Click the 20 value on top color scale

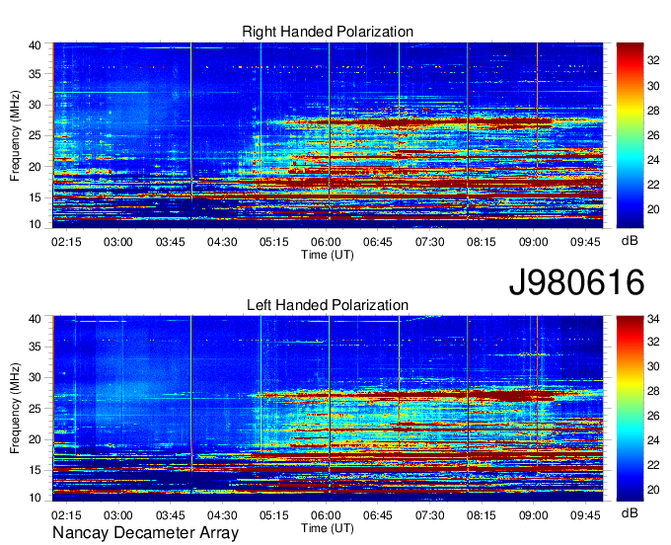tap(653, 209)
